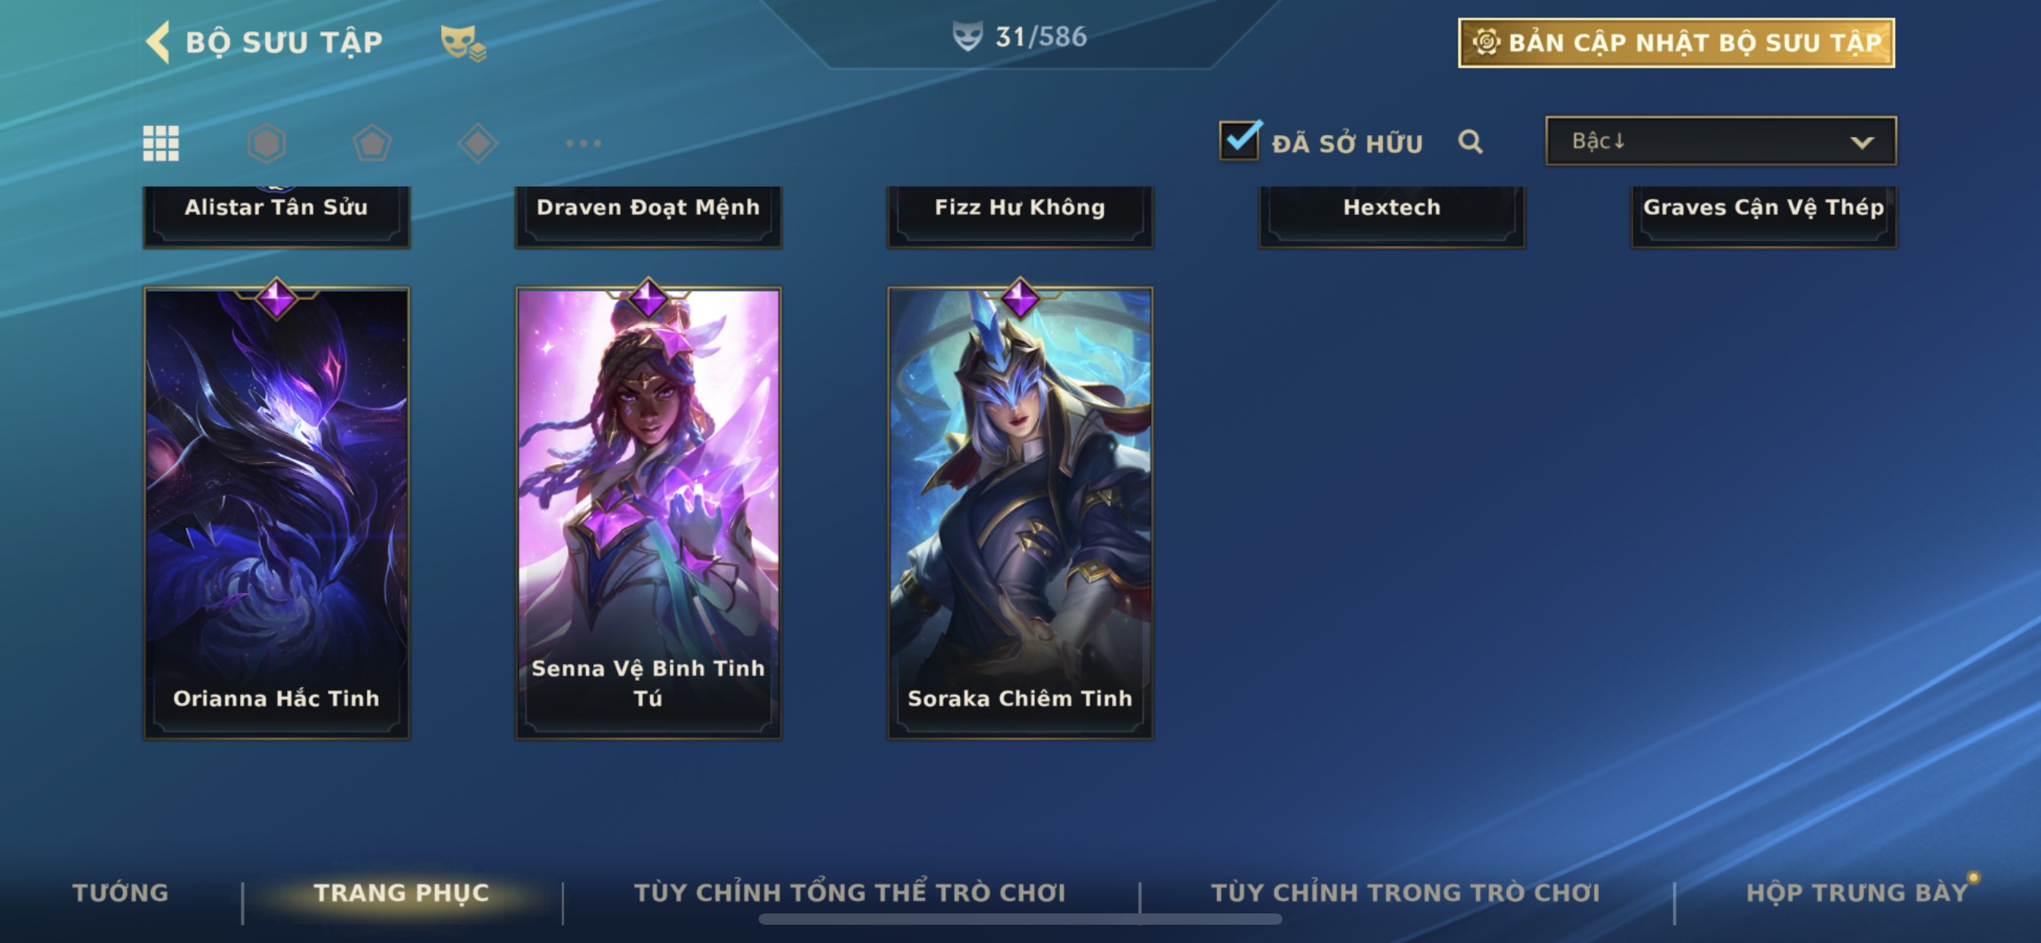Select the grid all-skins filter icon
The width and height of the screenshot is (2041, 943).
(161, 143)
